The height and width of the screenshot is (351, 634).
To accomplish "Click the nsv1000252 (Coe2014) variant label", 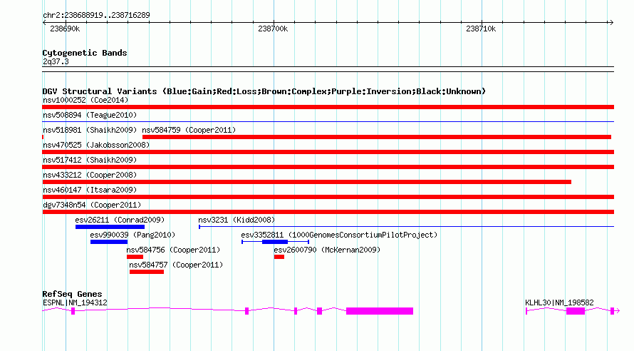I will (85, 100).
